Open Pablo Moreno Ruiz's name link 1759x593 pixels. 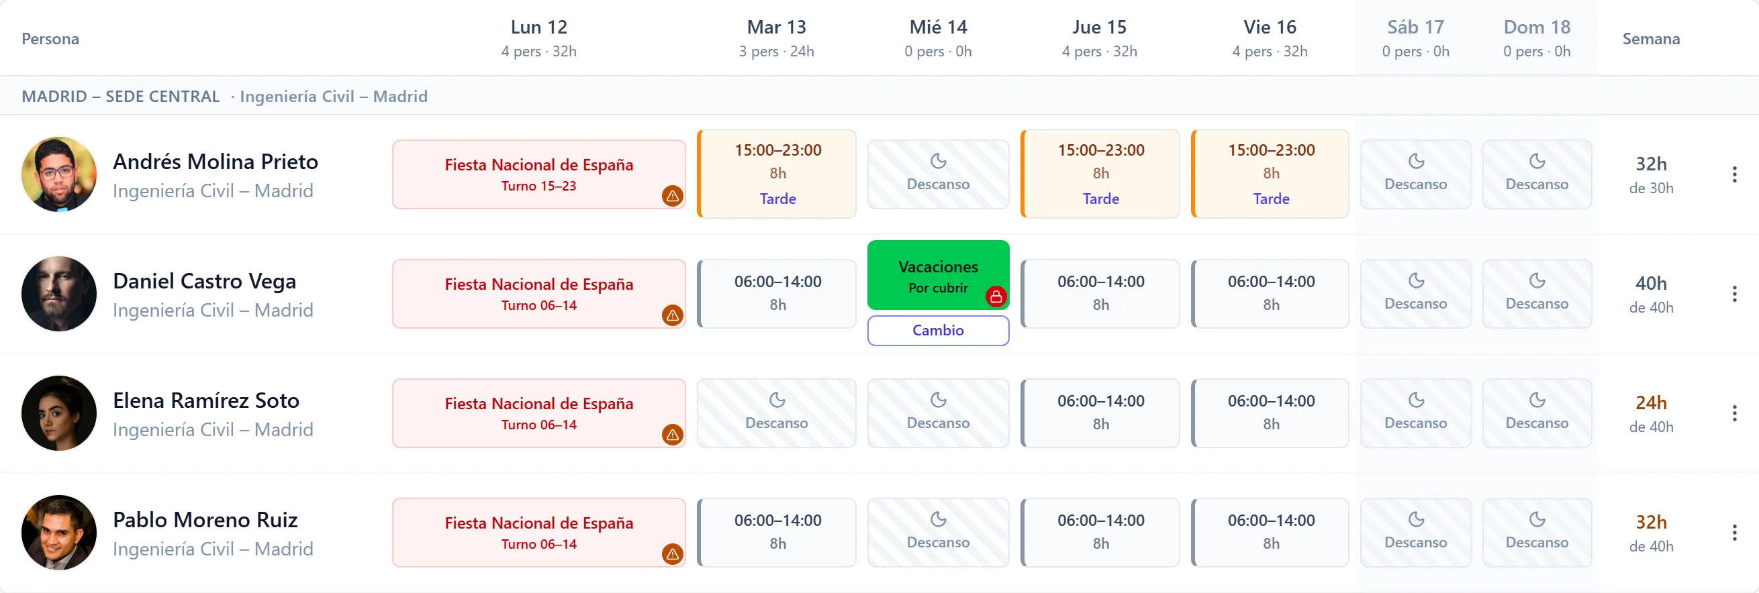click(x=205, y=520)
